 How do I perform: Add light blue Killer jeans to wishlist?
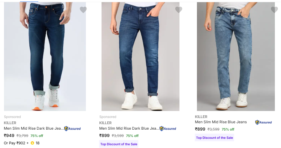[x=274, y=10]
